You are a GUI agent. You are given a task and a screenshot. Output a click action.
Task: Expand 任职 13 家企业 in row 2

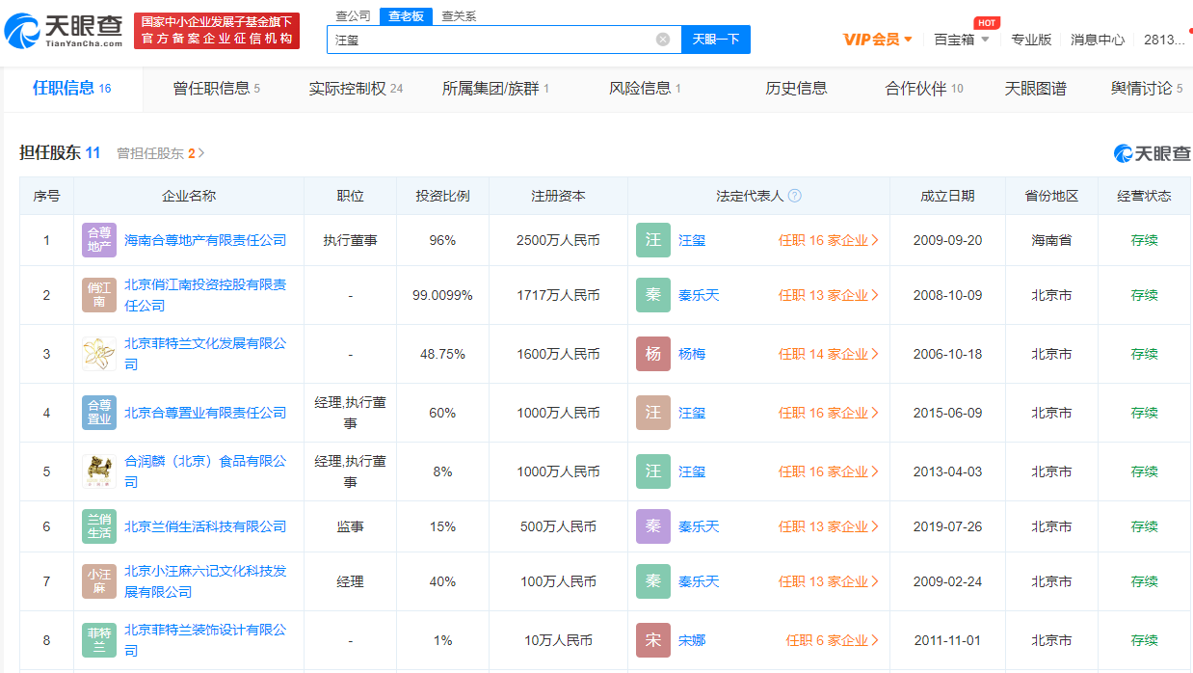coord(829,295)
